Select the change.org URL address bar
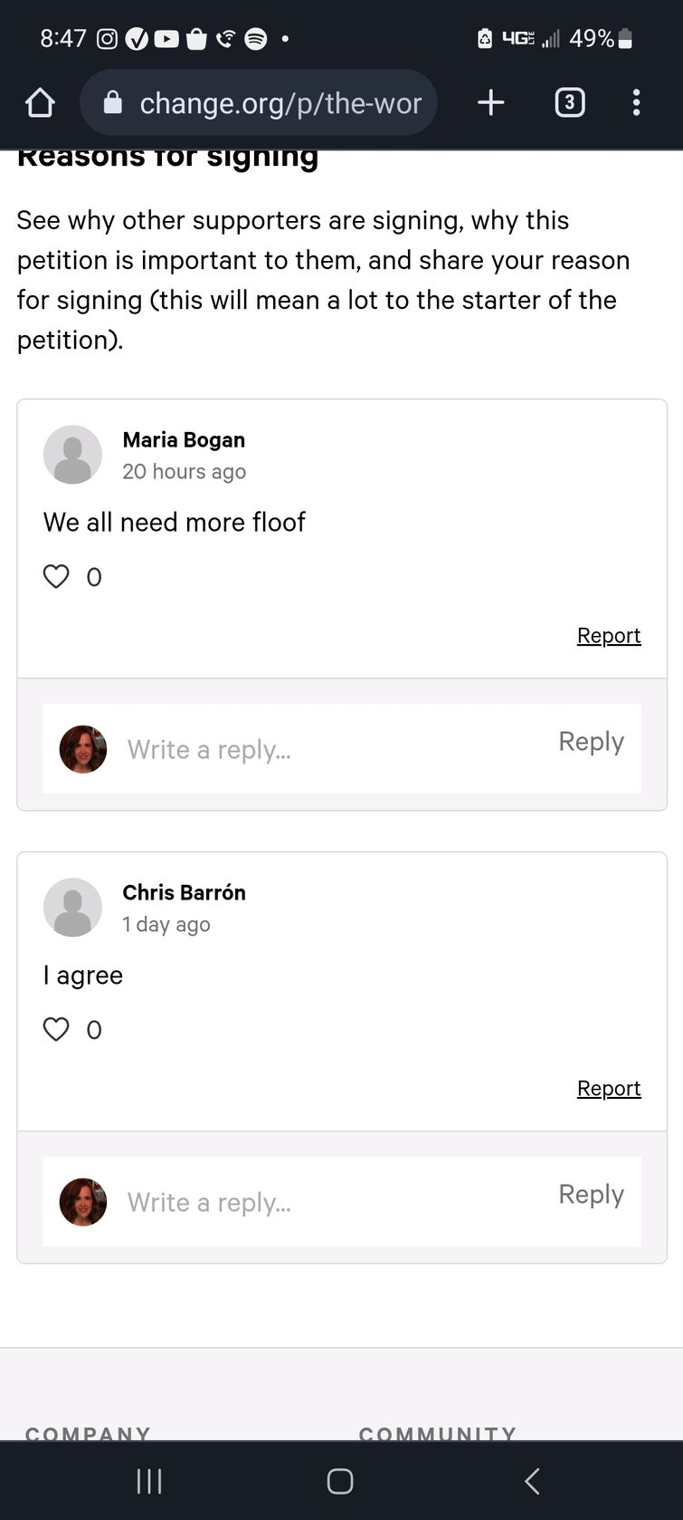 tap(259, 102)
